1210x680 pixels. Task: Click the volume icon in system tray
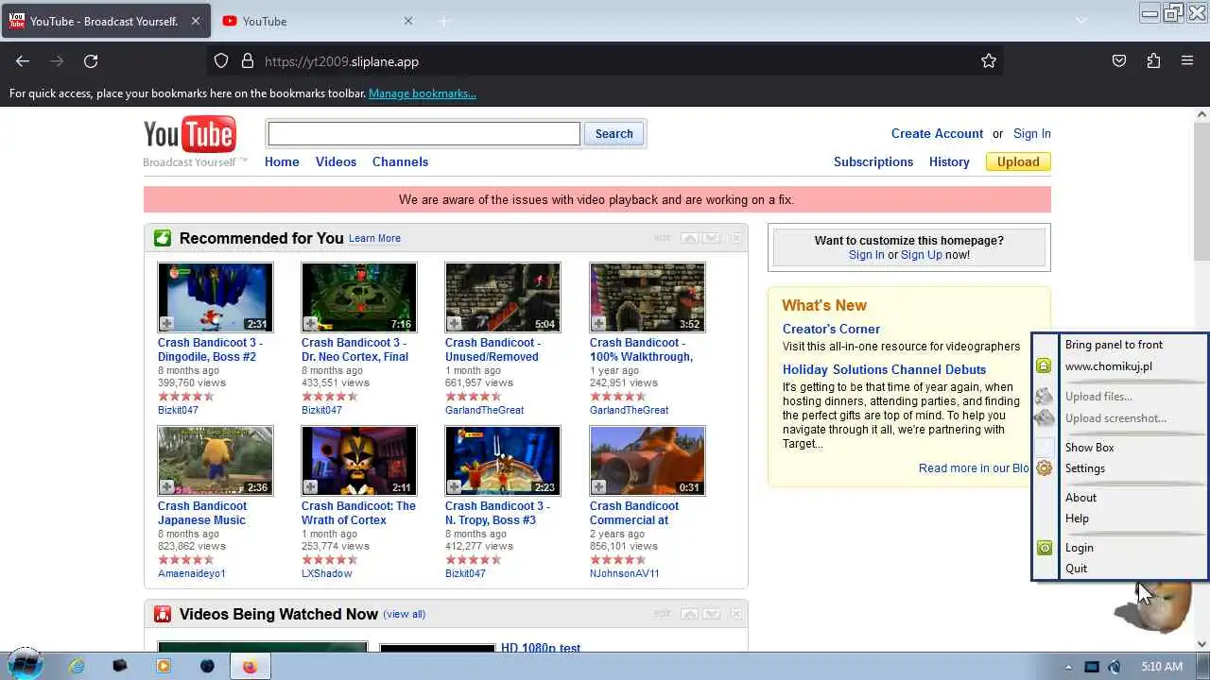coord(1115,667)
